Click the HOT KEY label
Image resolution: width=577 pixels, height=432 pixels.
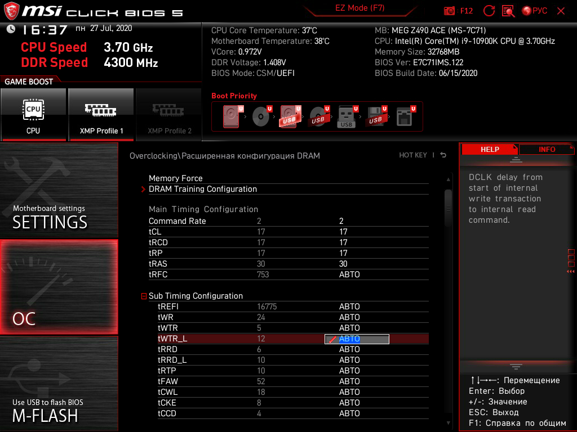click(413, 155)
